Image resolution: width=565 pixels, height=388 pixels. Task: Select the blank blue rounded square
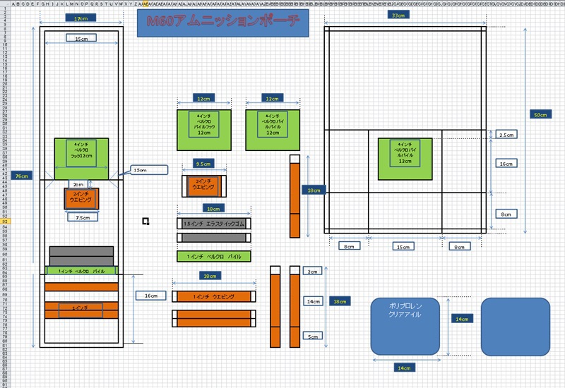516,327
